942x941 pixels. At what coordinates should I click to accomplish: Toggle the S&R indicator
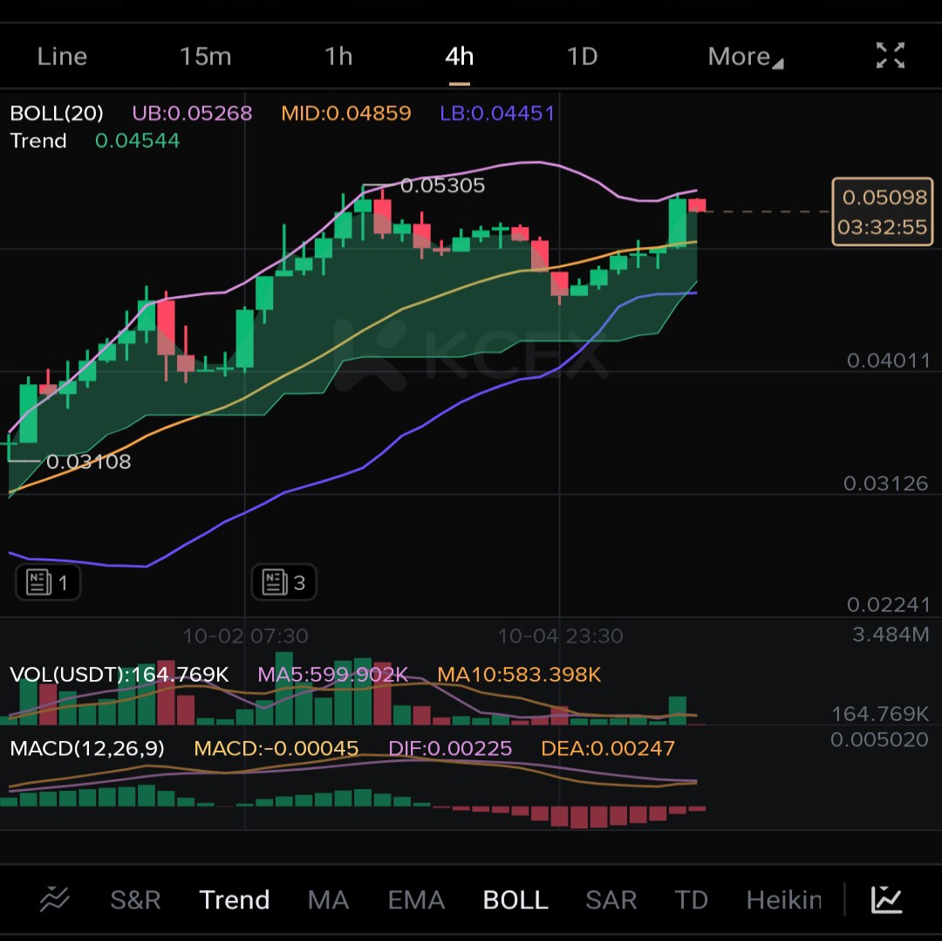pyautogui.click(x=135, y=900)
